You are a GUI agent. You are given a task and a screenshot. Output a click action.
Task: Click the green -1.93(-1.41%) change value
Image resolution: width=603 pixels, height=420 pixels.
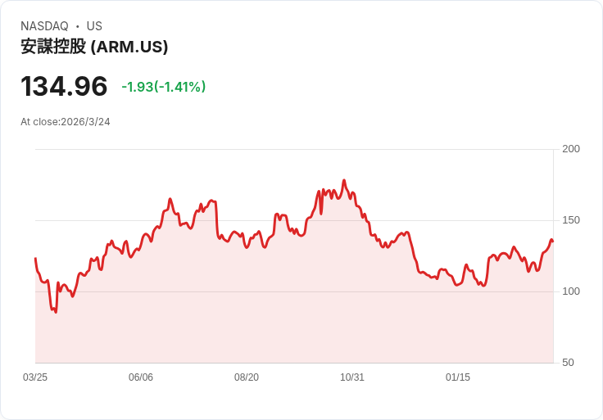[163, 87]
